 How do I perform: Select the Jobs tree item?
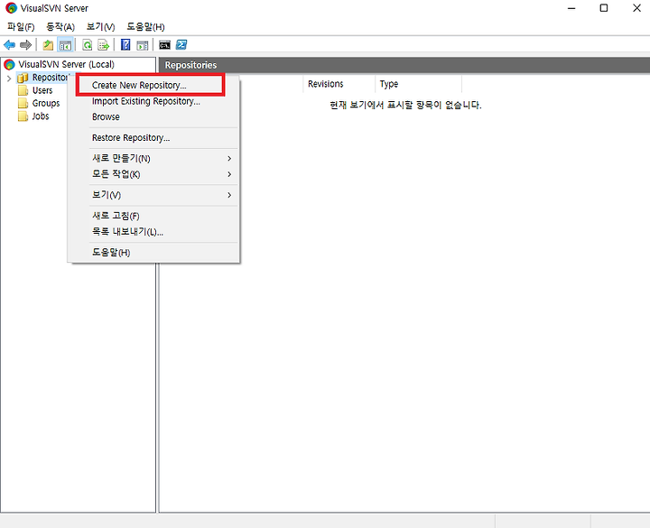[x=41, y=116]
